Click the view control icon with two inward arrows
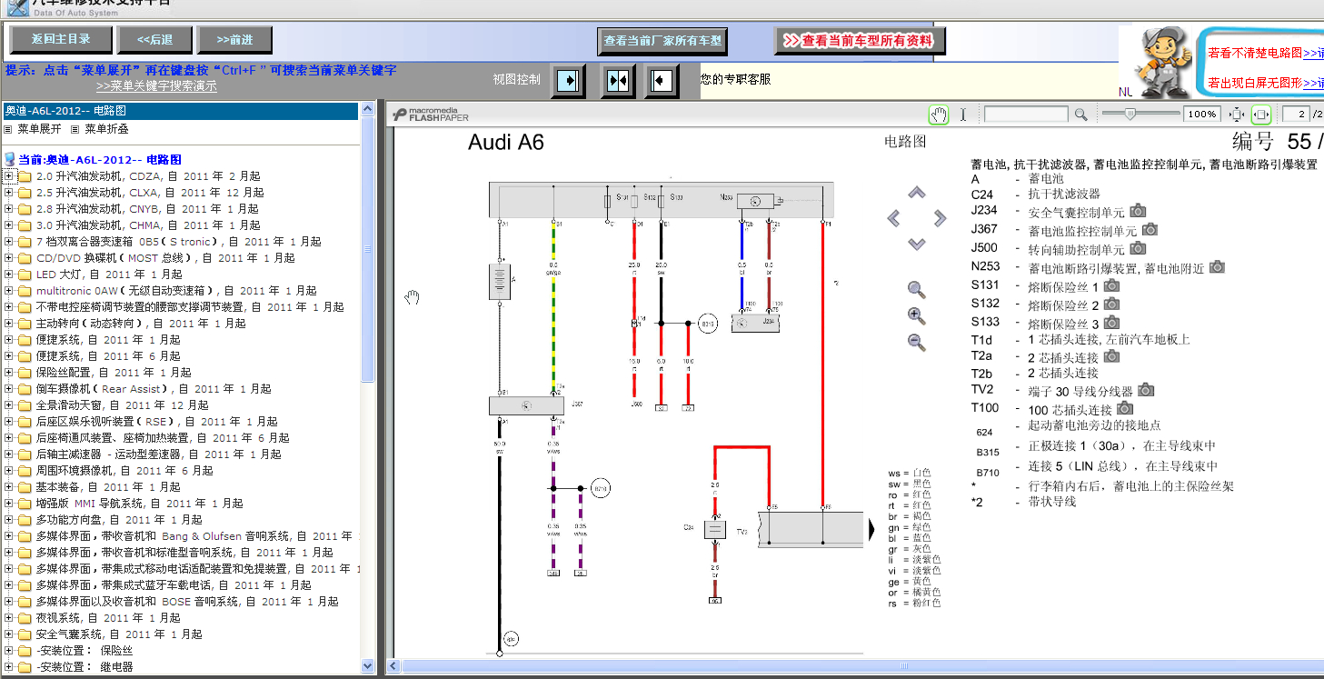The image size is (1324, 679). (x=618, y=81)
